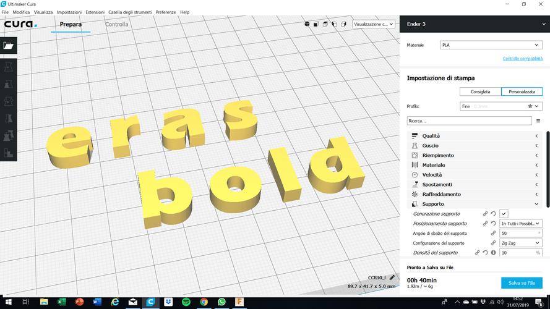
Task: Select the Mirror tool in left toolbar
Action: click(9, 119)
